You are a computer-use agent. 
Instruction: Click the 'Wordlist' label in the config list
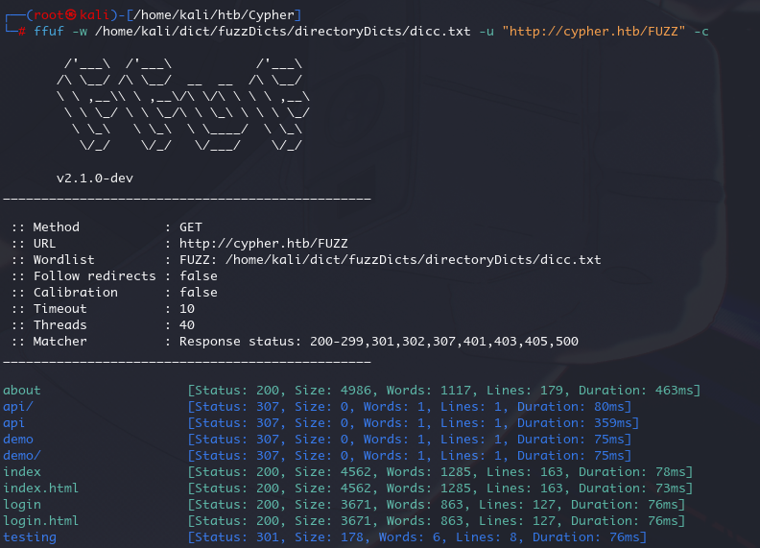64,260
